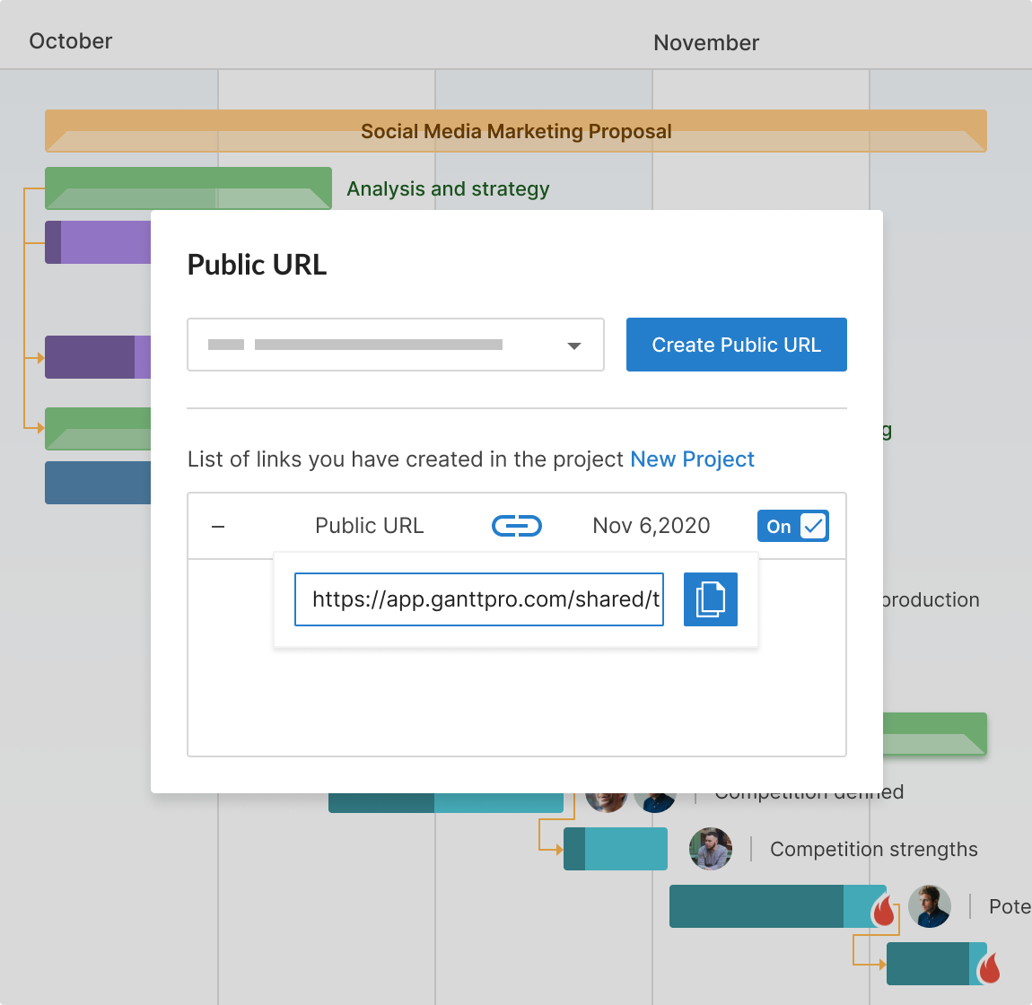Viewport: 1032px width, 1005px height.
Task: Select the shared URL in the text field
Action: point(478,599)
